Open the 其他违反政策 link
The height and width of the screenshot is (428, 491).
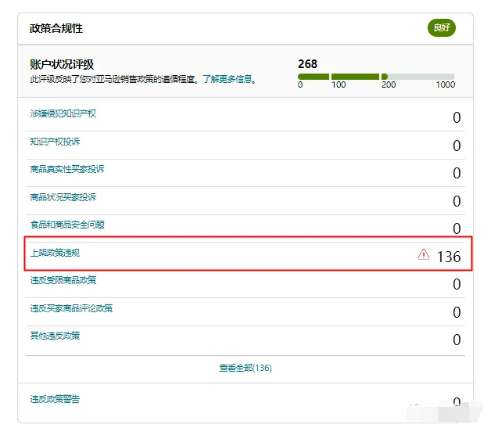tap(55, 336)
